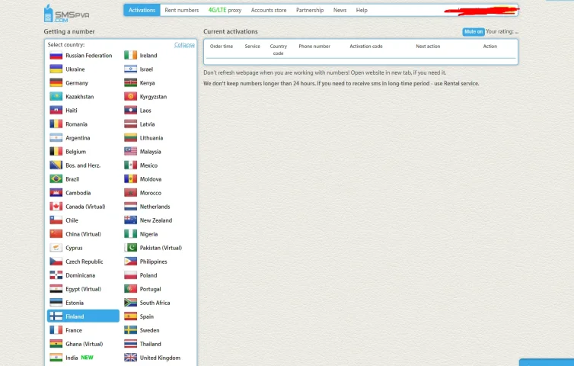The height and width of the screenshot is (366, 574).
Task: Open the Accounts store tab
Action: tap(269, 10)
